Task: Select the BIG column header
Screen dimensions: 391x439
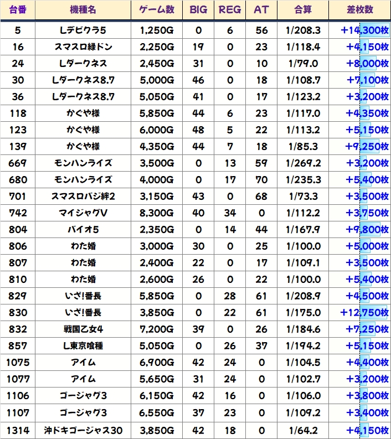Action: coord(198,10)
